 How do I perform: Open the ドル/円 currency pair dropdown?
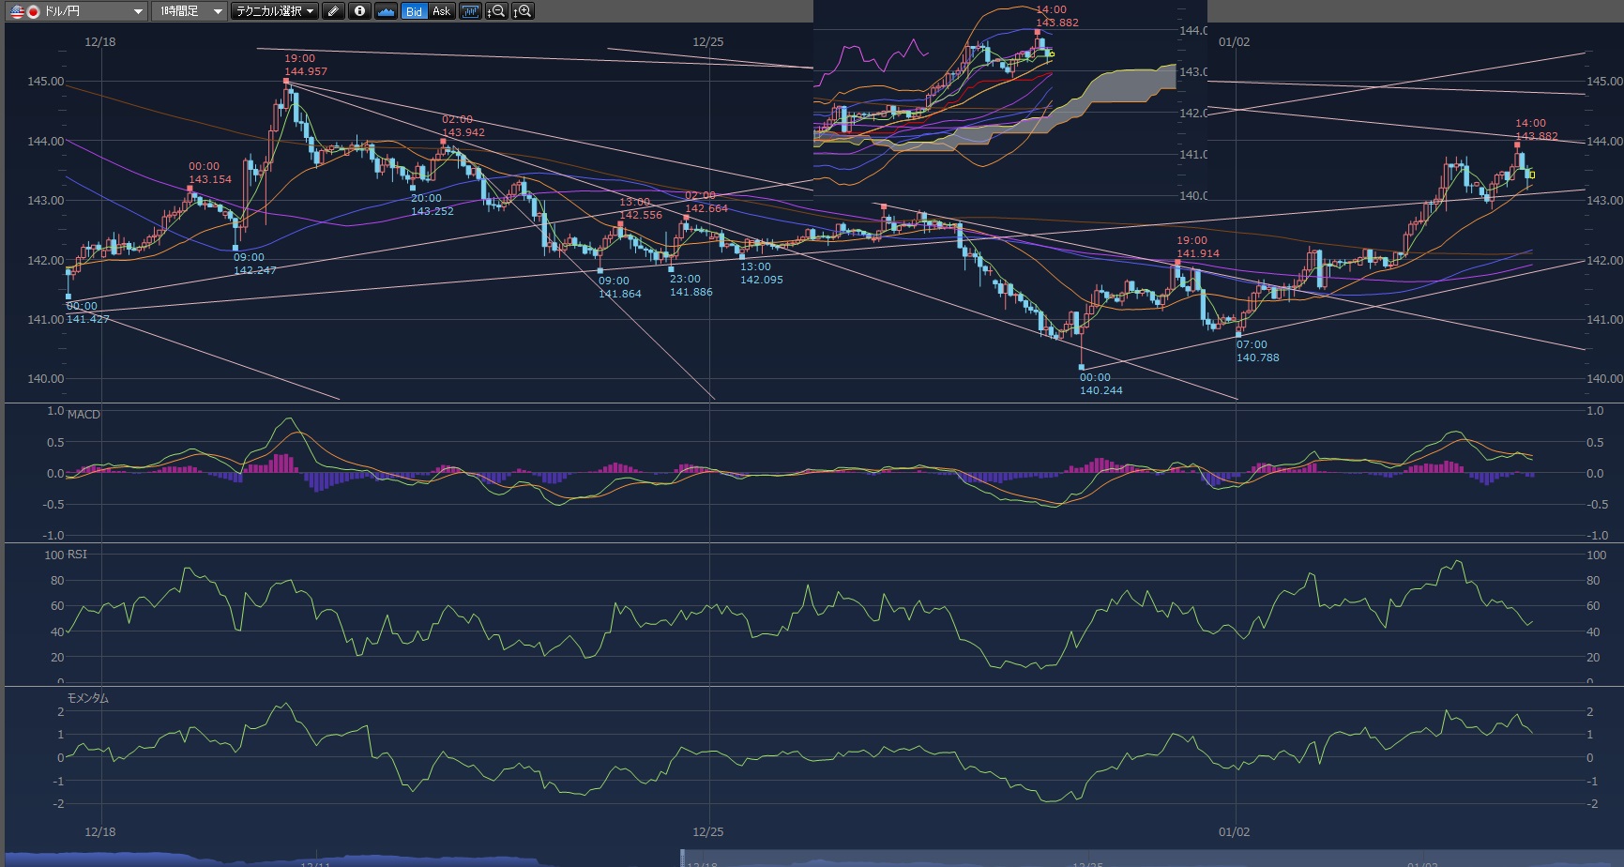(x=137, y=11)
